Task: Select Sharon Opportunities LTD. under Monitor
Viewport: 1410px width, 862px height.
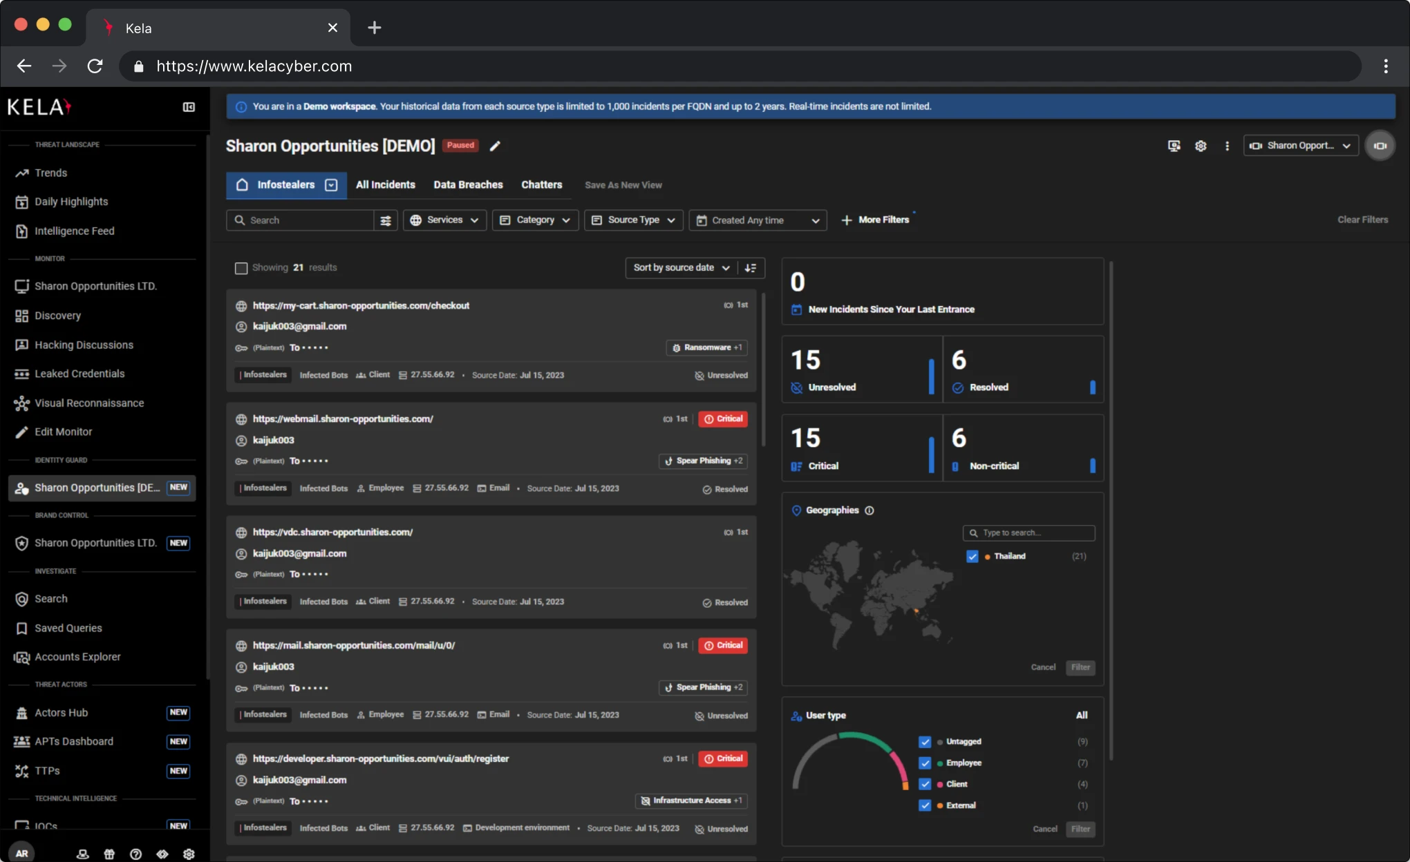Action: tap(95, 286)
